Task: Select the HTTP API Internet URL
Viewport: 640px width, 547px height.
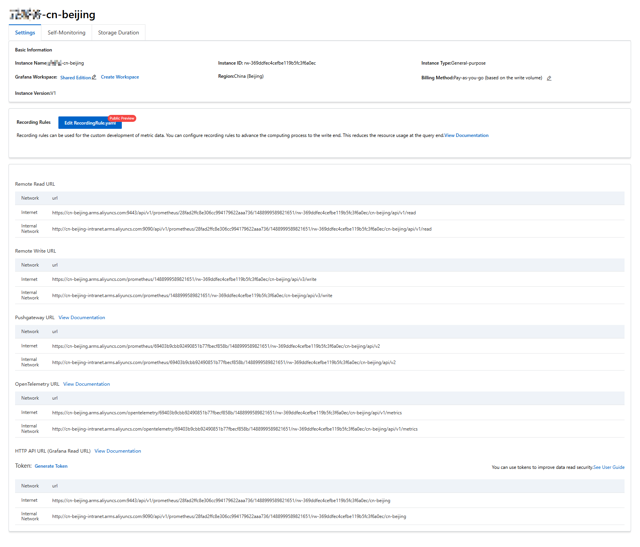Action: click(x=221, y=501)
